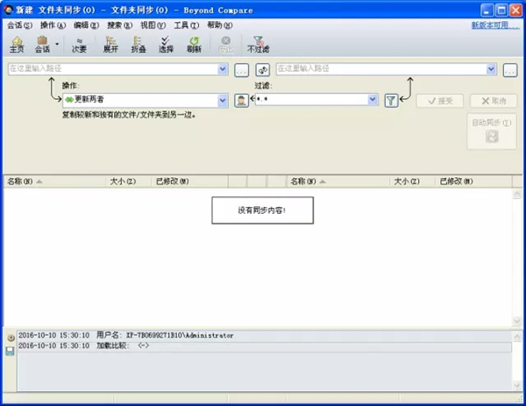The width and height of the screenshot is (526, 406).
Task: Click the 自动同步 auto-sync button
Action: (x=492, y=132)
